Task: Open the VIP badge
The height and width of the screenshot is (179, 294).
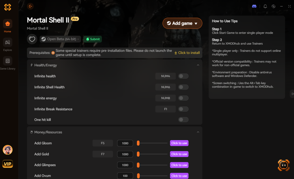Action: click(8, 164)
